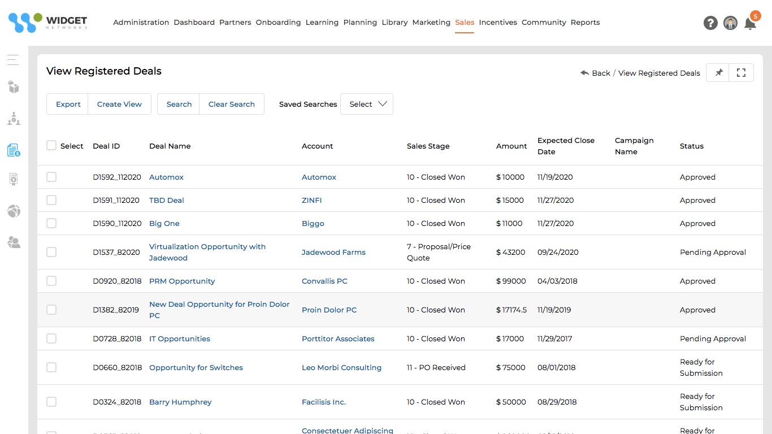Open the Deal Registration sidebar icon
The height and width of the screenshot is (434, 772).
(12, 150)
